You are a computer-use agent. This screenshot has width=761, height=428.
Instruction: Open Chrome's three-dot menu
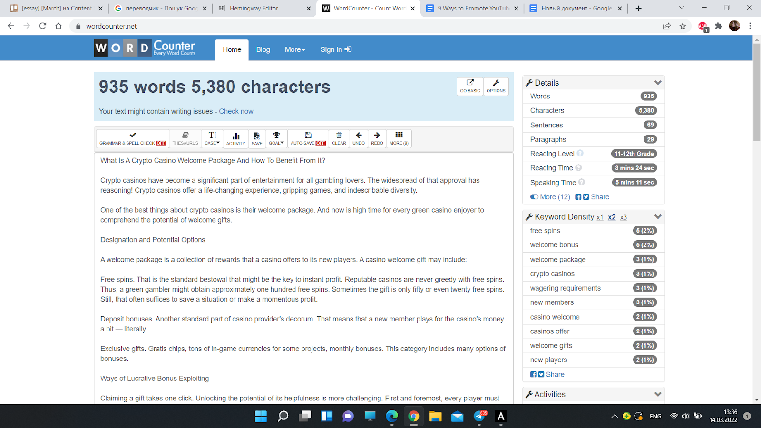750,26
